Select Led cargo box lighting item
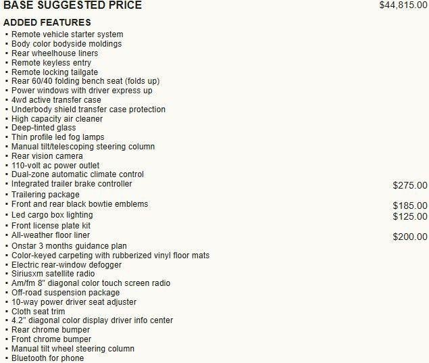429x363 pixels. pos(52,215)
